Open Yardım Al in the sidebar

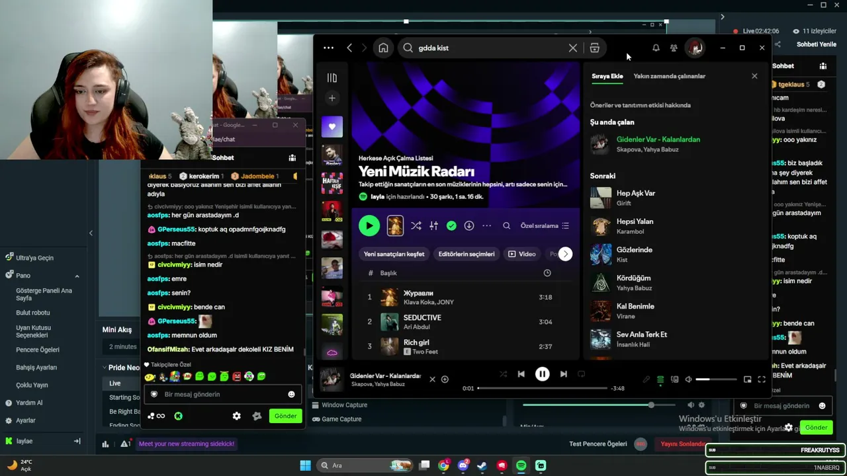coord(29,403)
